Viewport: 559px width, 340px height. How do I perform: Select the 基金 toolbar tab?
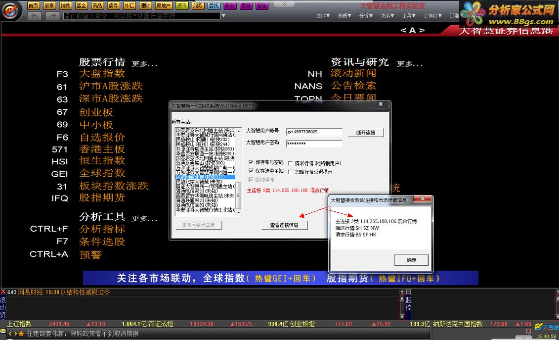81,6
